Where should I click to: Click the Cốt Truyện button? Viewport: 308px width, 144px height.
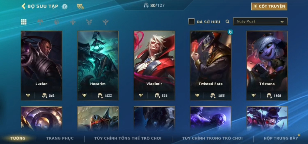point(269,6)
